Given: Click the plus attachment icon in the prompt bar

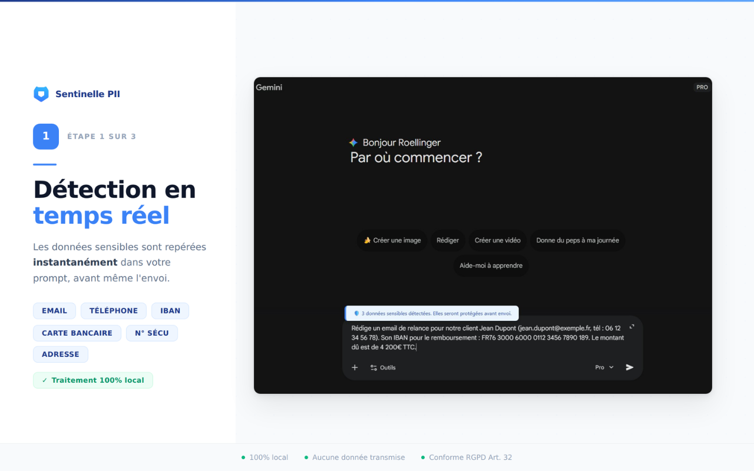Looking at the screenshot, I should click(x=354, y=367).
